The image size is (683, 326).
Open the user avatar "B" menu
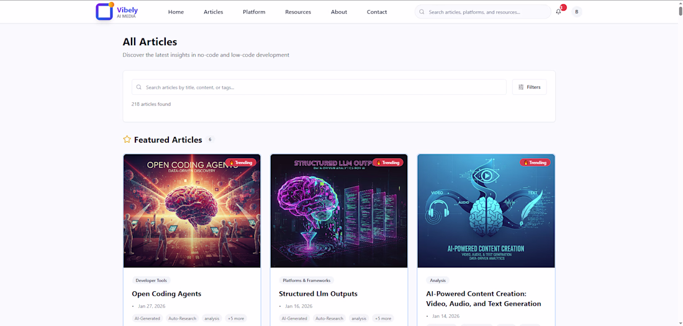576,12
